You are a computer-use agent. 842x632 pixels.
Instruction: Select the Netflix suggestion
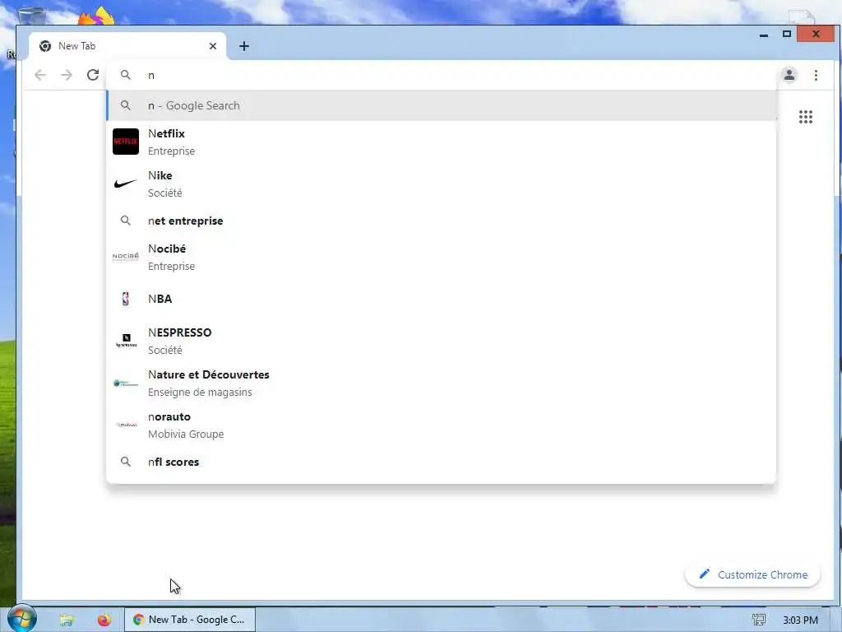click(442, 142)
